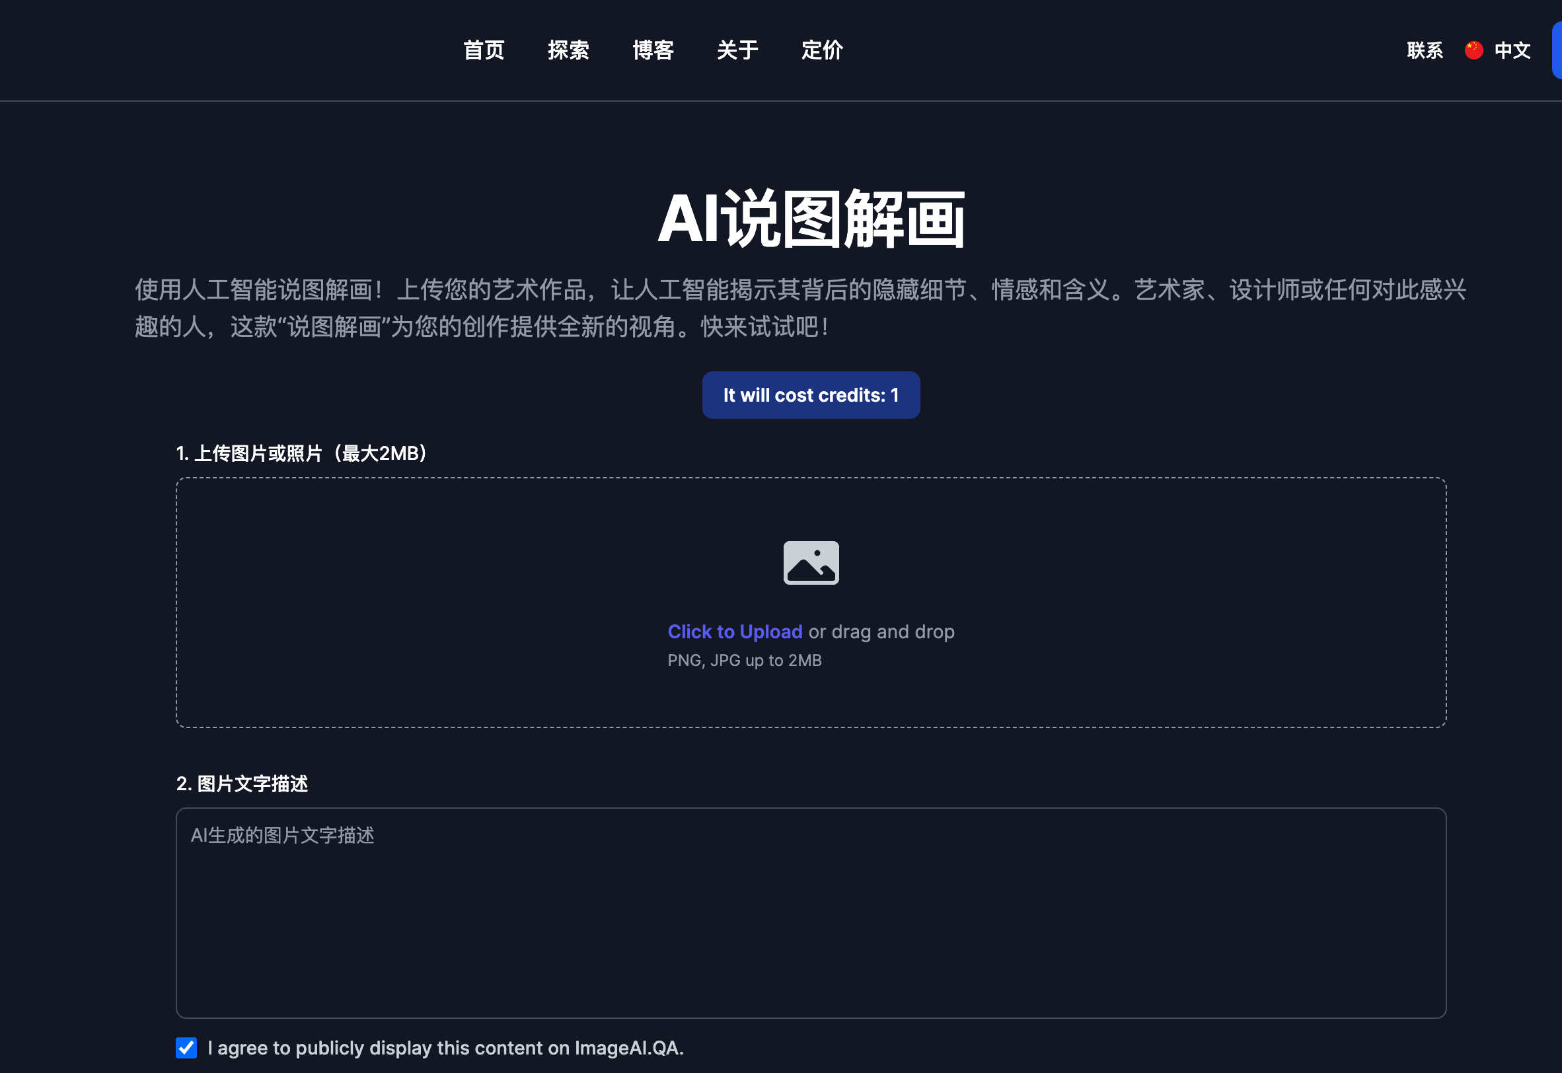View the 定价 pricing page
The width and height of the screenshot is (1562, 1073).
pyautogui.click(x=822, y=50)
